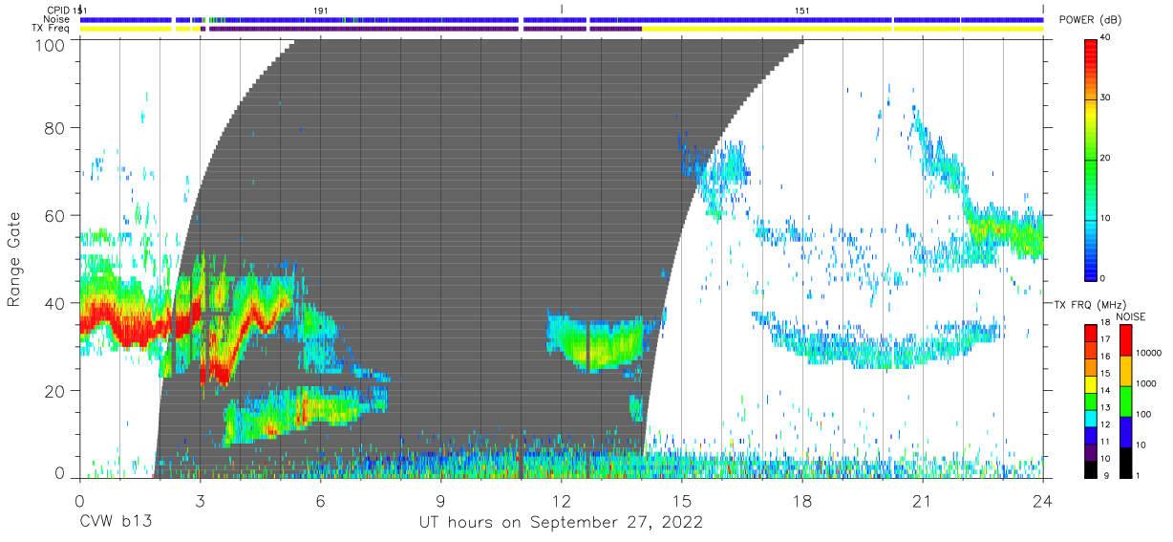1173x542 pixels.
Task: Click the x-axis tick label '18'
Action: point(801,501)
